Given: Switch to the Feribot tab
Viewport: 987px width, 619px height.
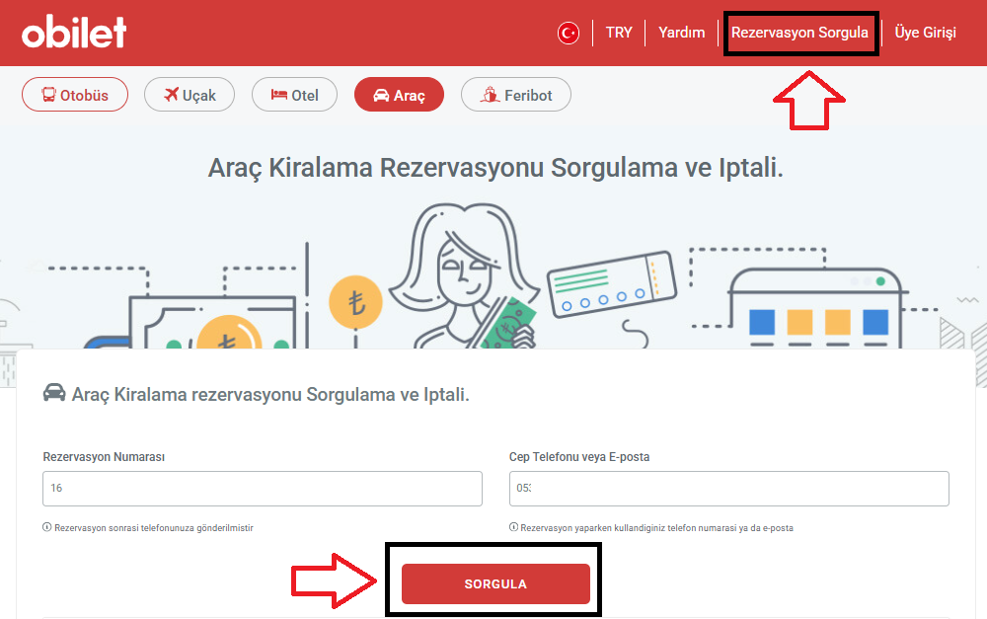Looking at the screenshot, I should point(516,95).
